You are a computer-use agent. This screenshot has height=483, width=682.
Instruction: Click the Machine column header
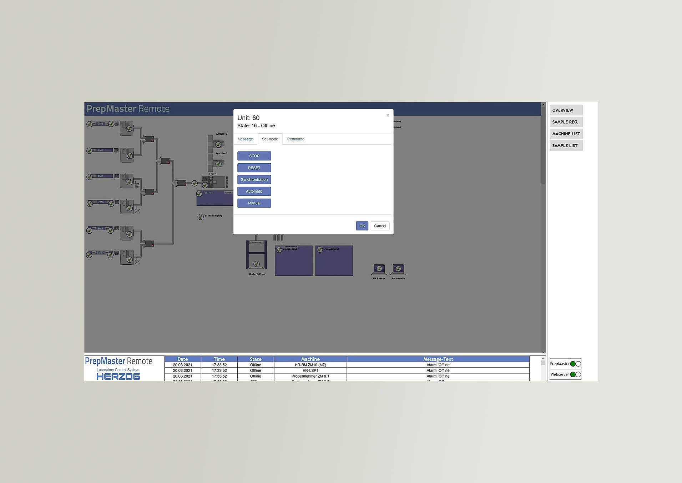click(x=310, y=359)
